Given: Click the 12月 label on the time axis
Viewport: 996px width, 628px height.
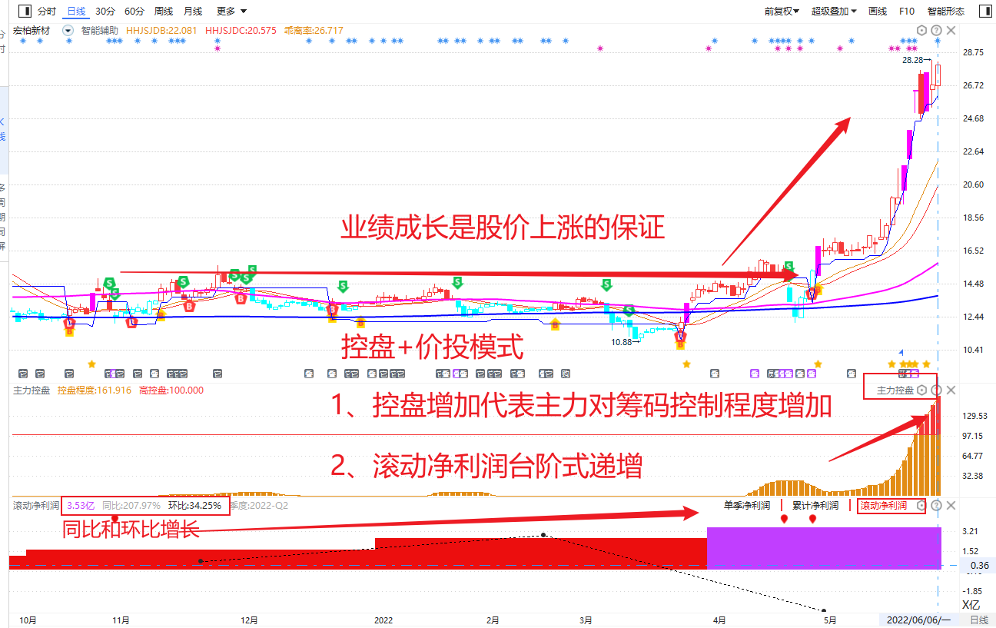Looking at the screenshot, I should (249, 620).
